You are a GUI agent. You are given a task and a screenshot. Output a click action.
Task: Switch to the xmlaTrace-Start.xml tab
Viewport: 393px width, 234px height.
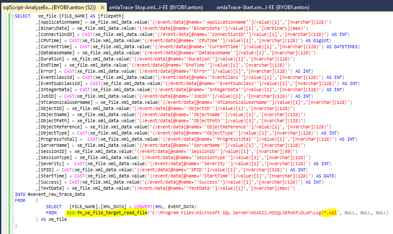point(263,7)
